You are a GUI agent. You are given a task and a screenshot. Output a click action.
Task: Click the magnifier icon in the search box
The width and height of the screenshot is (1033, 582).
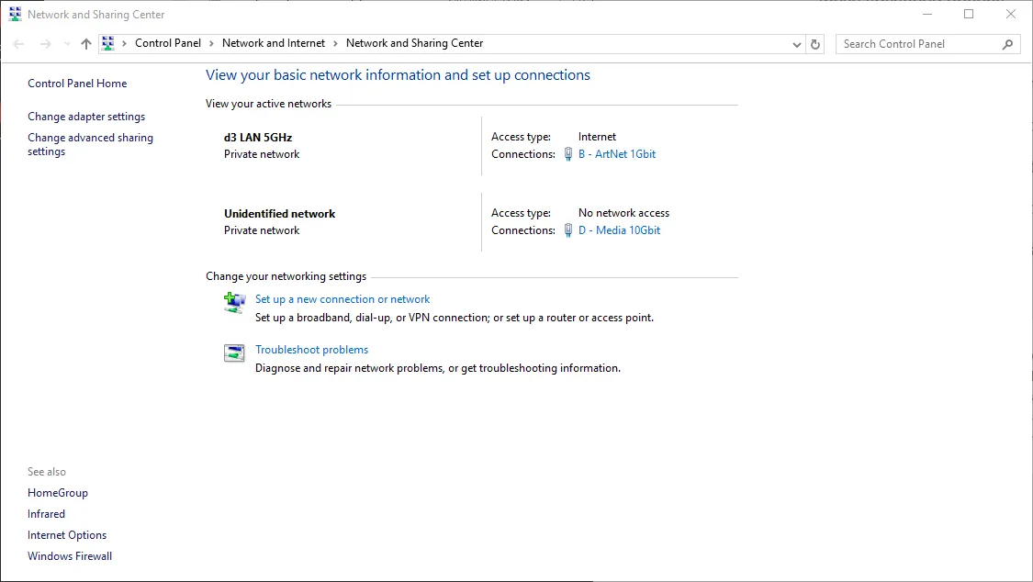click(1007, 44)
